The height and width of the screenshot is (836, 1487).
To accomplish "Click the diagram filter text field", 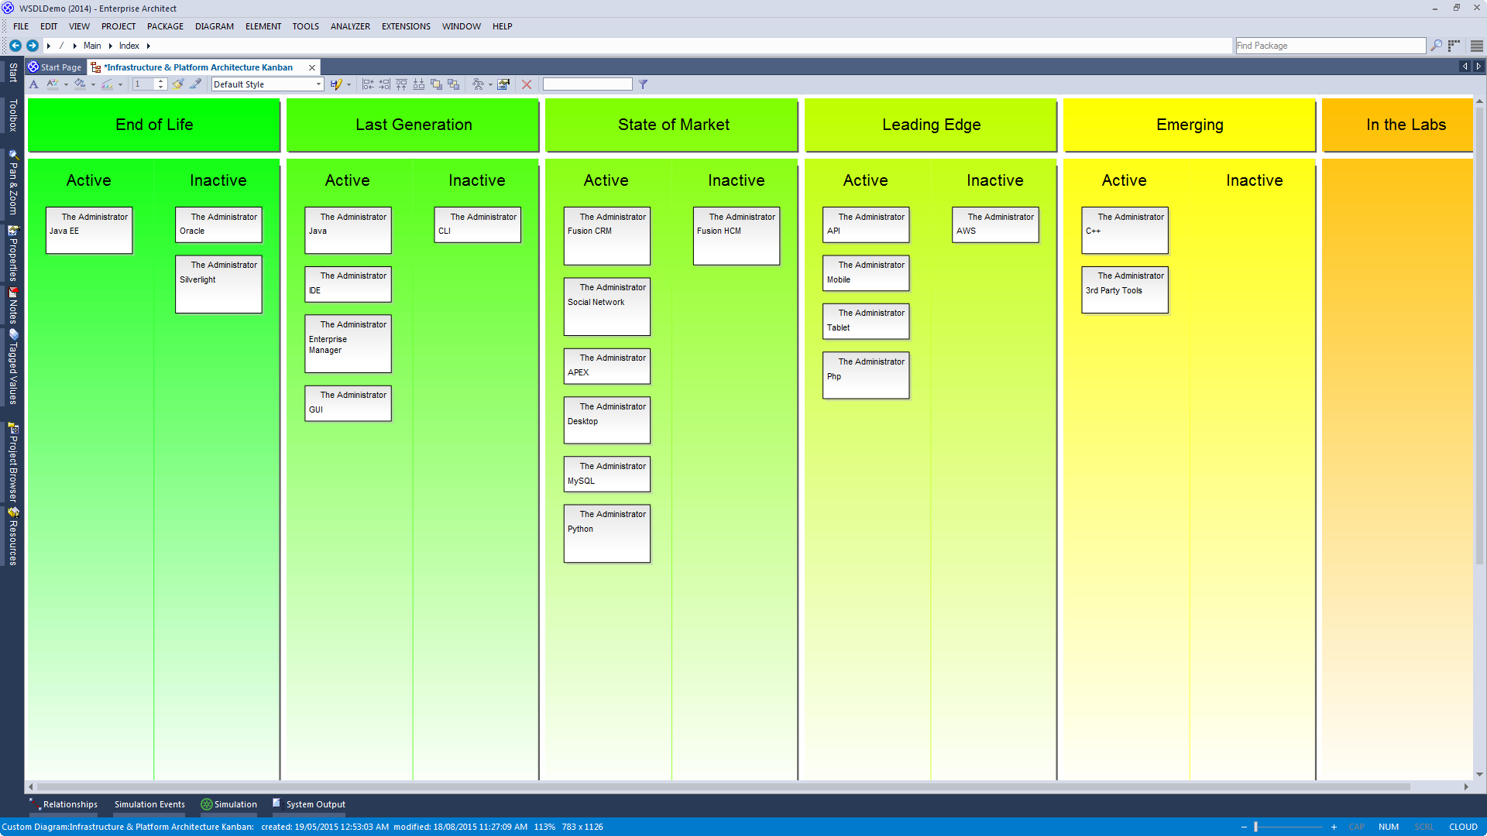I will click(x=587, y=84).
